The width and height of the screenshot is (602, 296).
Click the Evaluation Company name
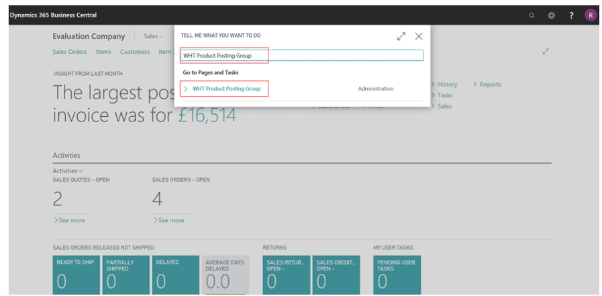tap(89, 36)
